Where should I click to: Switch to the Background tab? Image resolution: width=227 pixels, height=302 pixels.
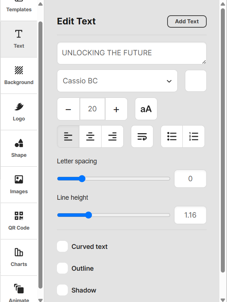click(19, 76)
